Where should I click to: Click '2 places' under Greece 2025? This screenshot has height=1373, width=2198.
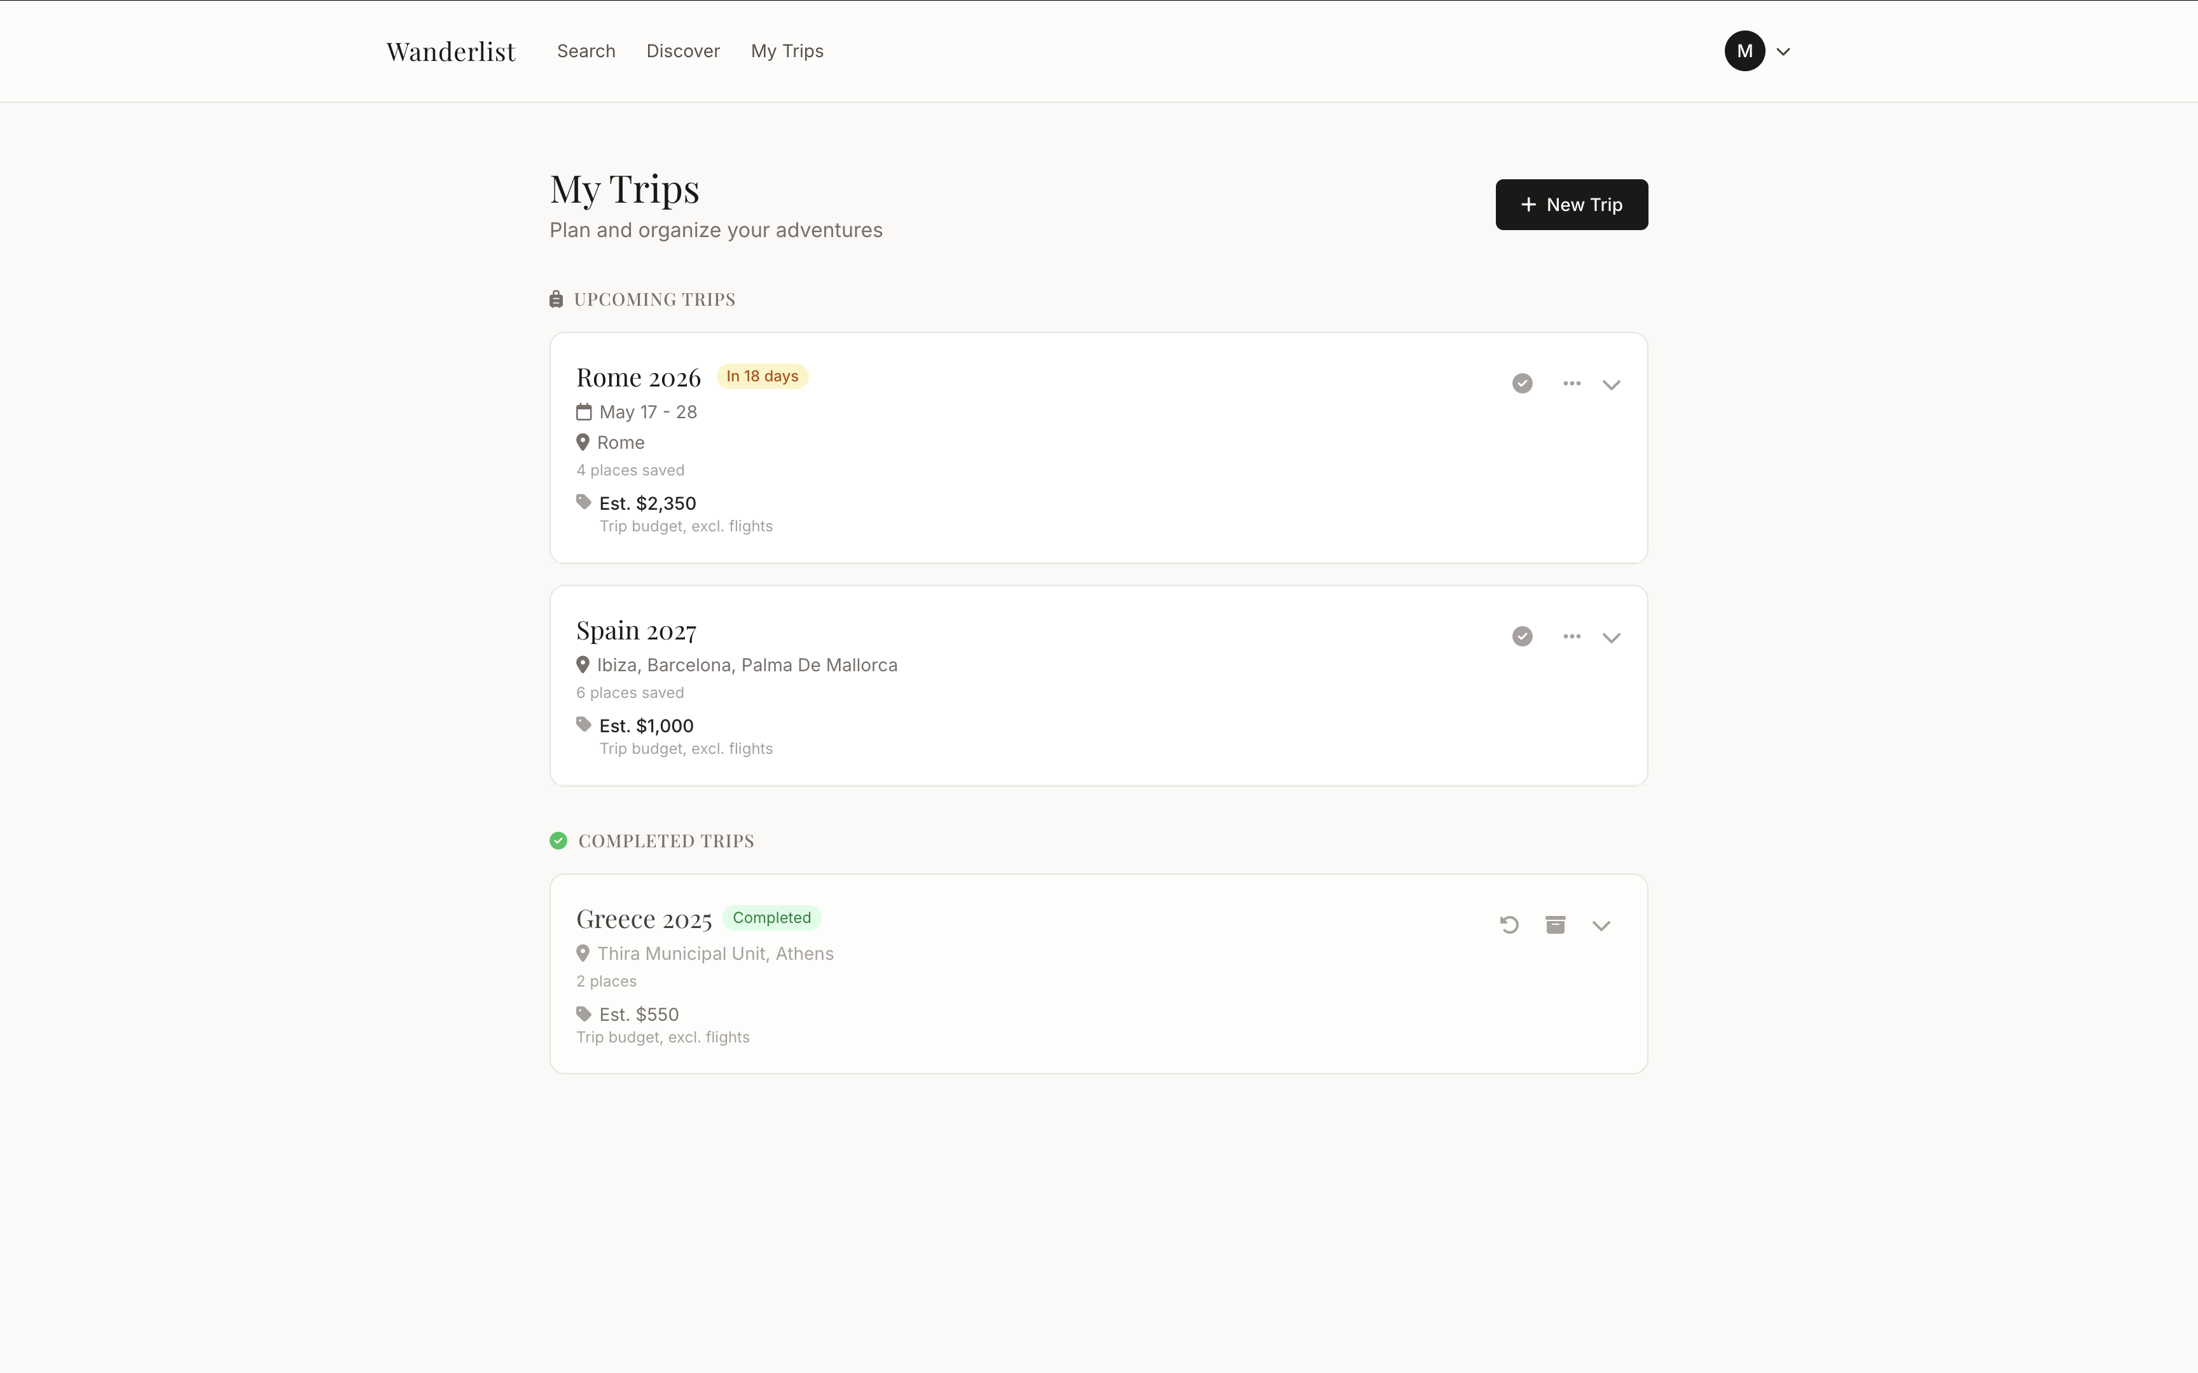tap(607, 981)
